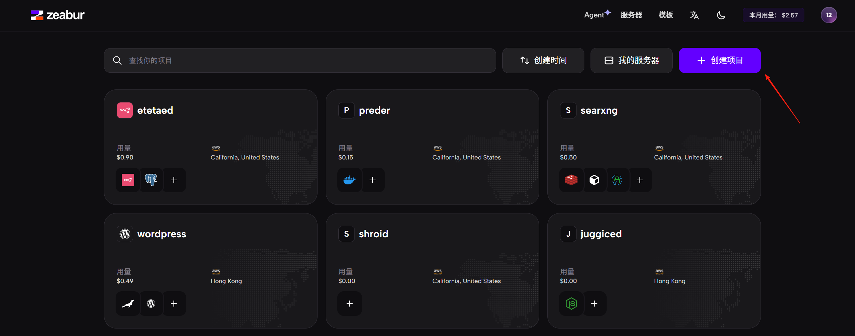Open the MariaDB service in wordpress project
This screenshot has width=855, height=336.
[x=128, y=304]
